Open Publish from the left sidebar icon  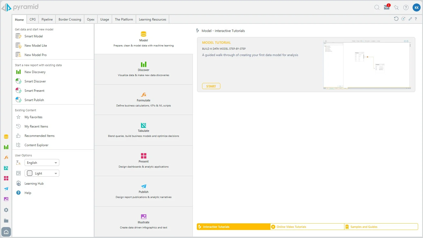click(x=6, y=189)
